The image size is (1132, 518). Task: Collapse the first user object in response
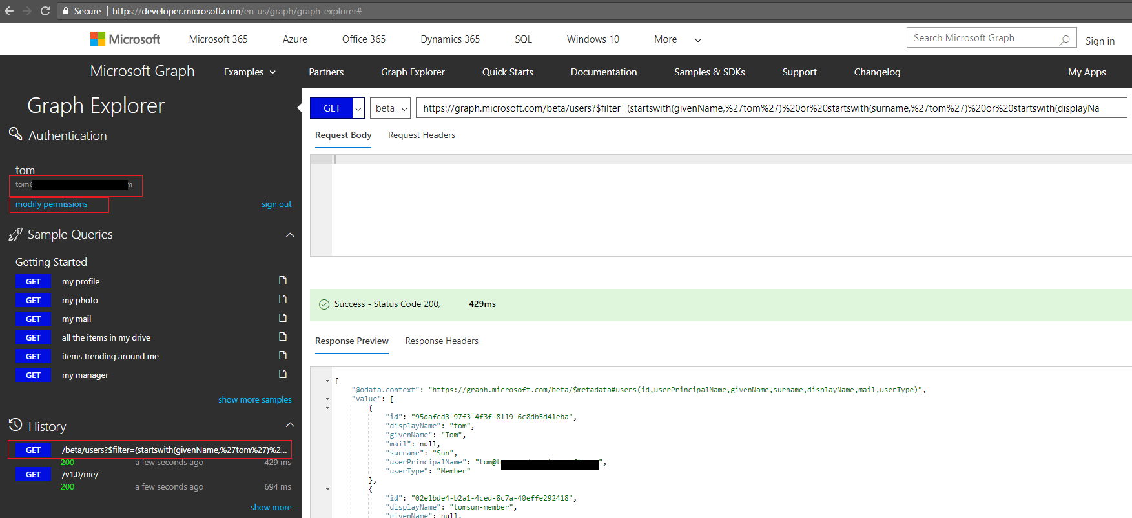pyautogui.click(x=327, y=408)
